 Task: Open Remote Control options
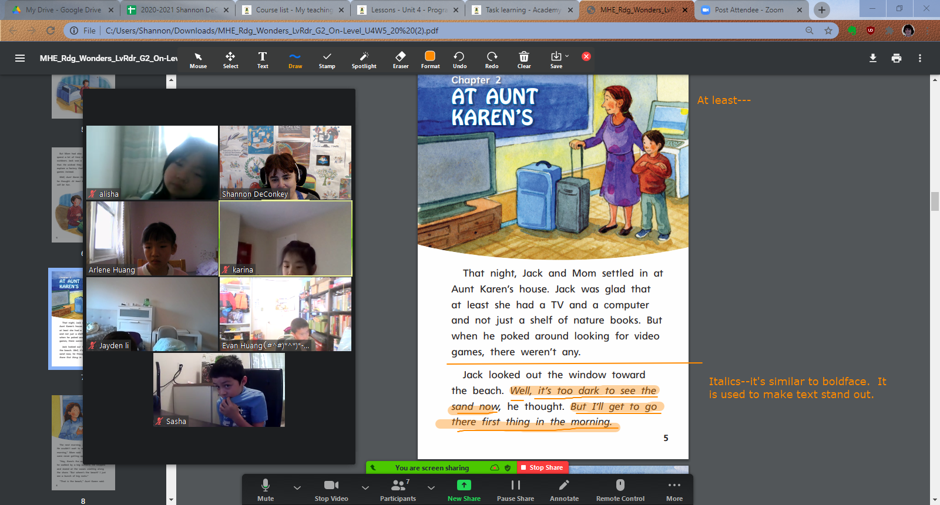pyautogui.click(x=620, y=490)
